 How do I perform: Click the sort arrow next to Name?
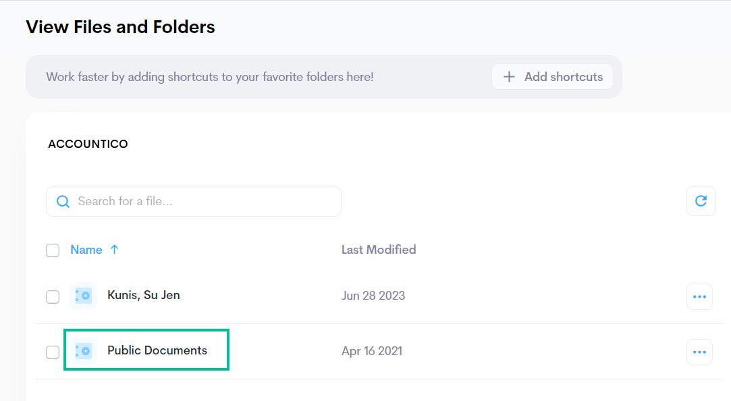pyautogui.click(x=114, y=250)
